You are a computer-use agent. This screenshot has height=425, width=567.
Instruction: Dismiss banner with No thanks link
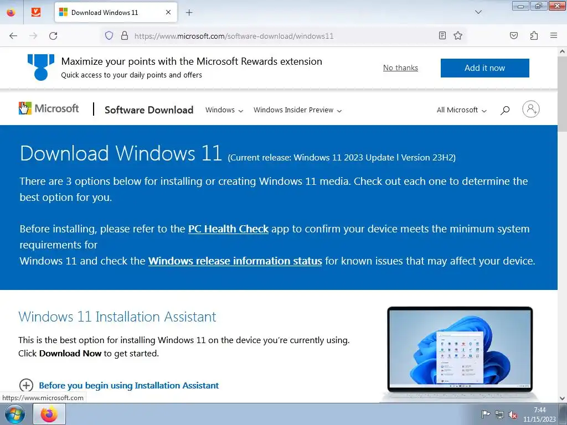tap(400, 68)
